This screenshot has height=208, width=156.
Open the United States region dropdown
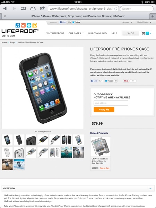click(144, 22)
